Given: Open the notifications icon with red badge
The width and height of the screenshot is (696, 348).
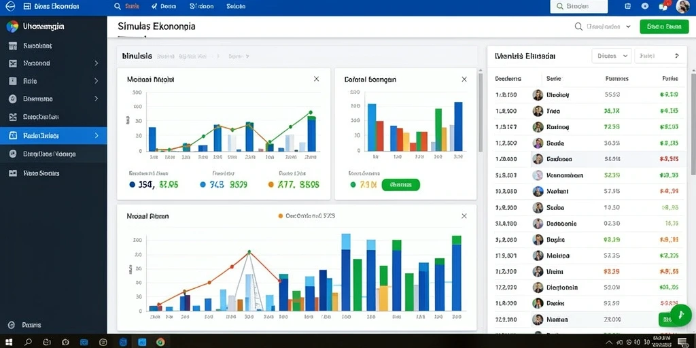Looking at the screenshot, I should 663,5.
